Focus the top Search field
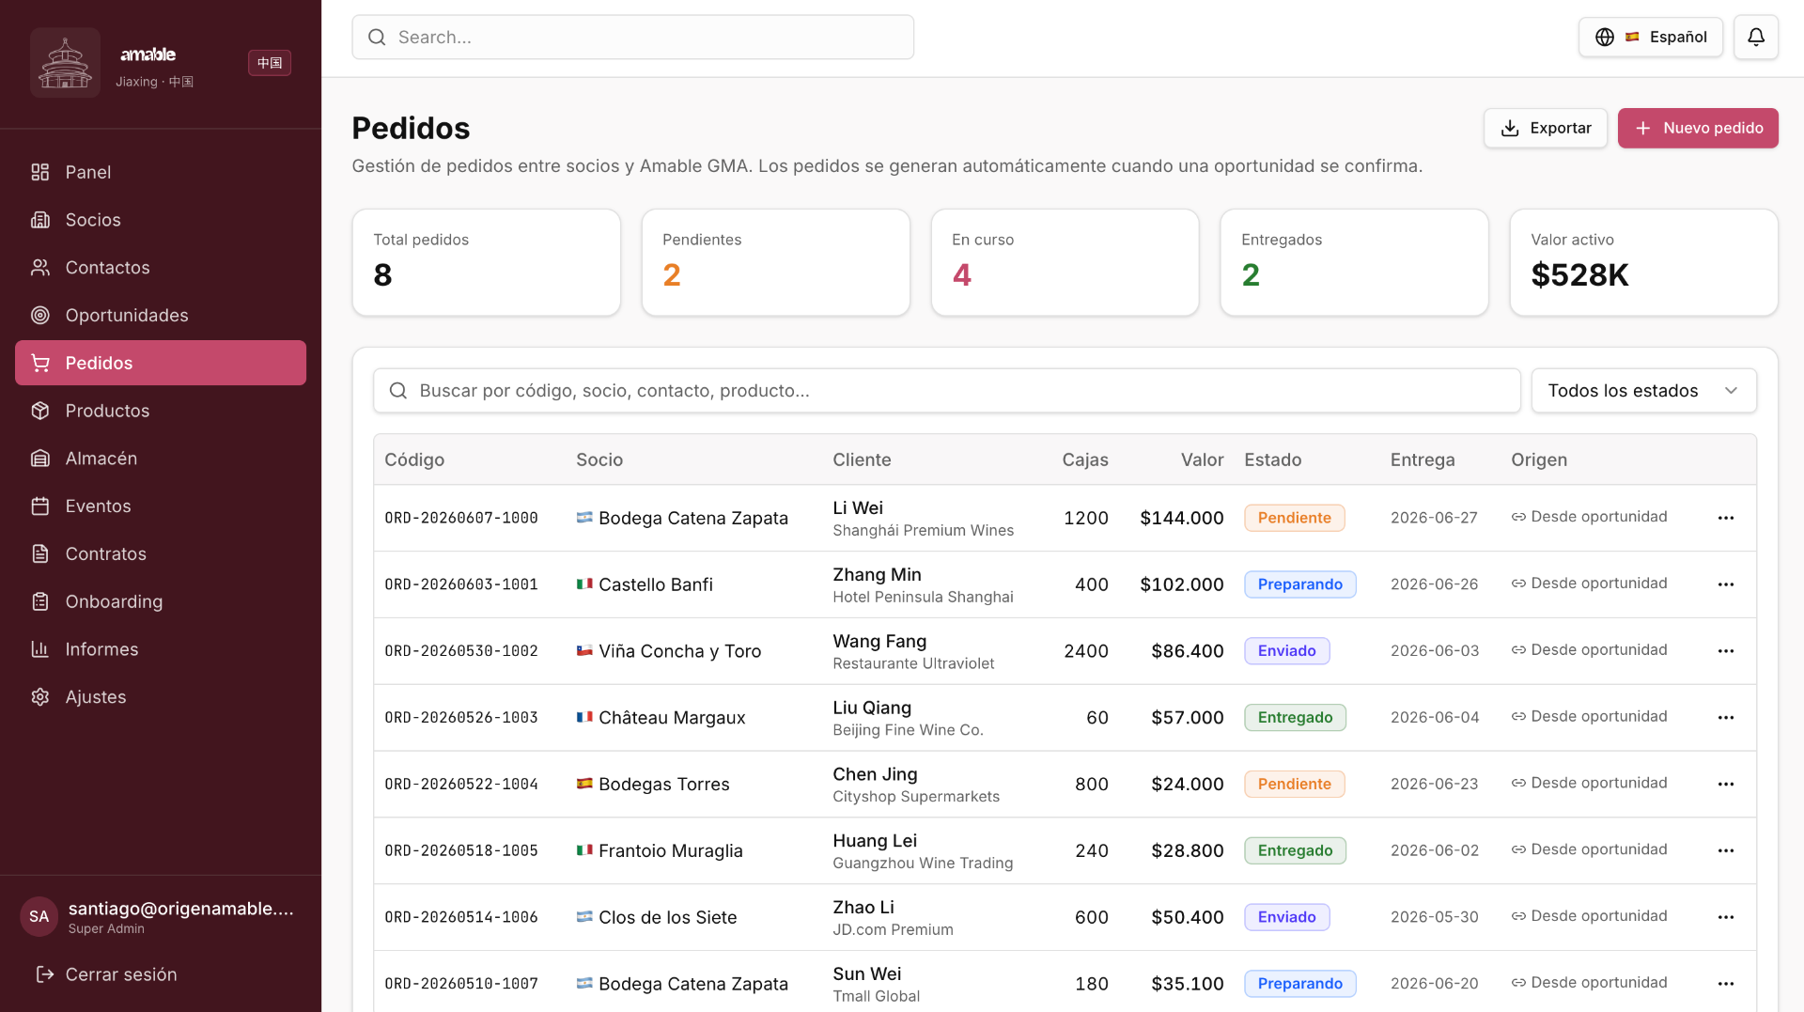This screenshot has height=1012, width=1804. (x=632, y=37)
